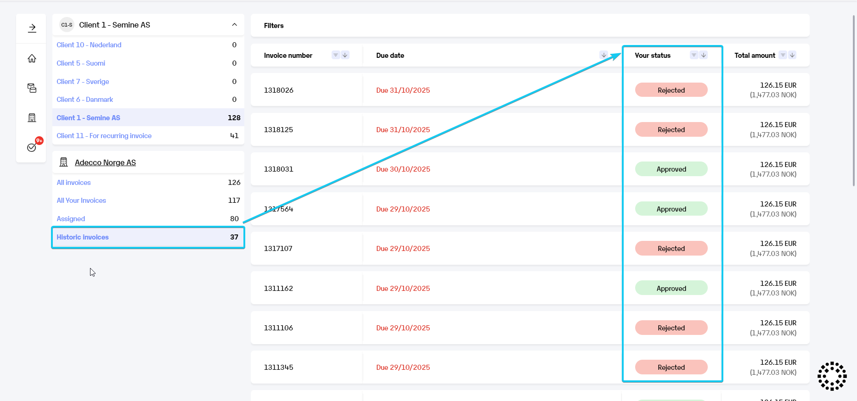
Task: Sort by Invoice number arrow icon
Action: click(x=345, y=55)
